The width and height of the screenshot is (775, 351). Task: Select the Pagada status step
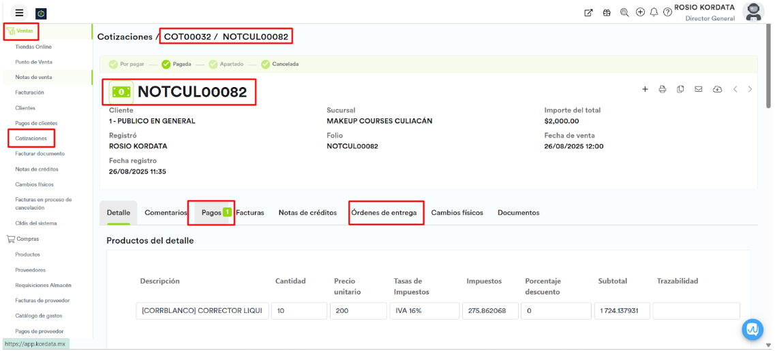pos(177,64)
